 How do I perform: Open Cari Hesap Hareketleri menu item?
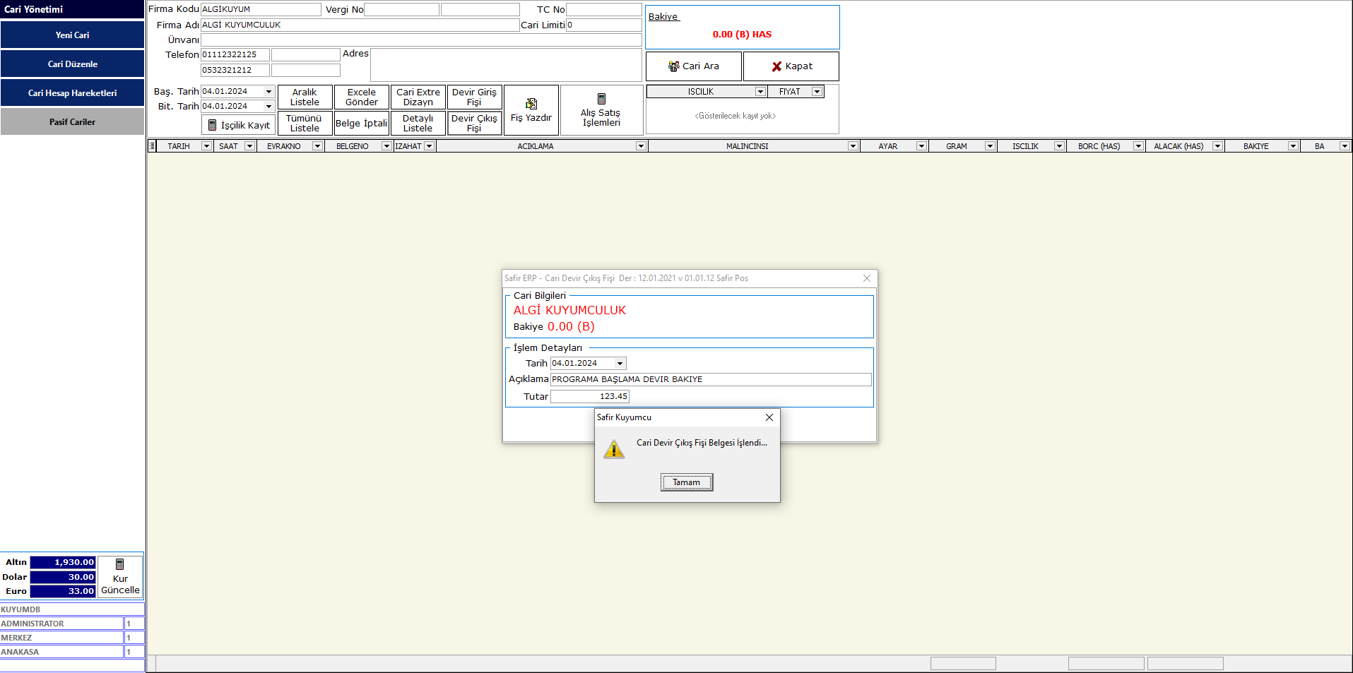[x=72, y=93]
